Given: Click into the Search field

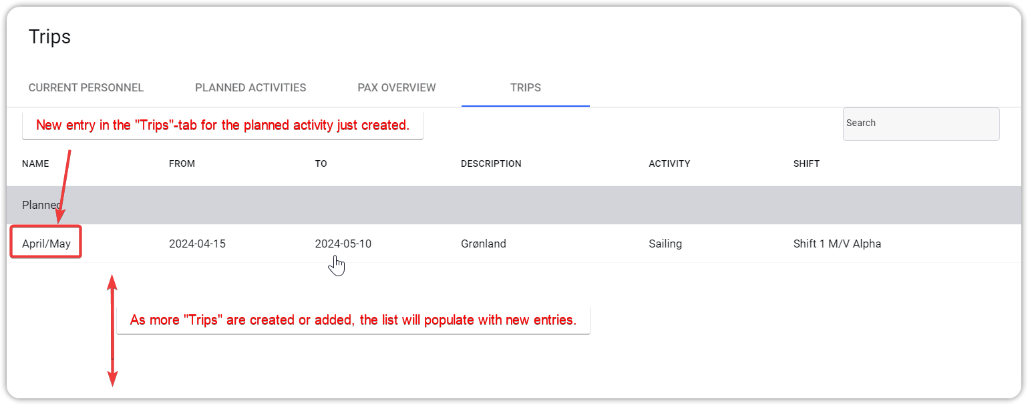Looking at the screenshot, I should coord(920,124).
